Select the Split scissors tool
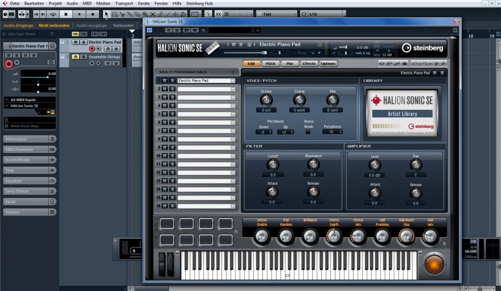Screen dimensions: 501x291 click(122, 14)
